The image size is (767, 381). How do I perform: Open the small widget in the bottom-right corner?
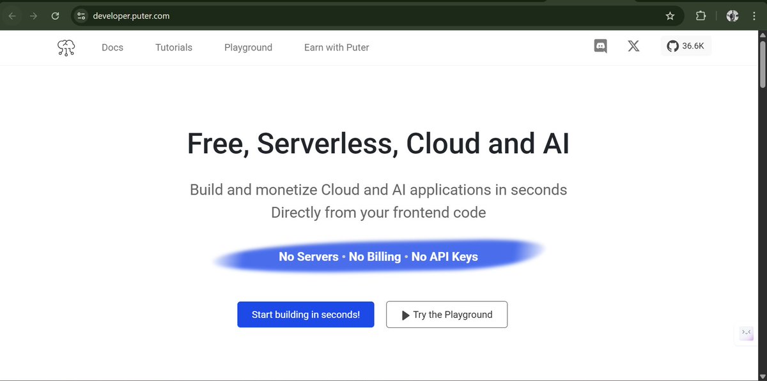click(x=745, y=333)
